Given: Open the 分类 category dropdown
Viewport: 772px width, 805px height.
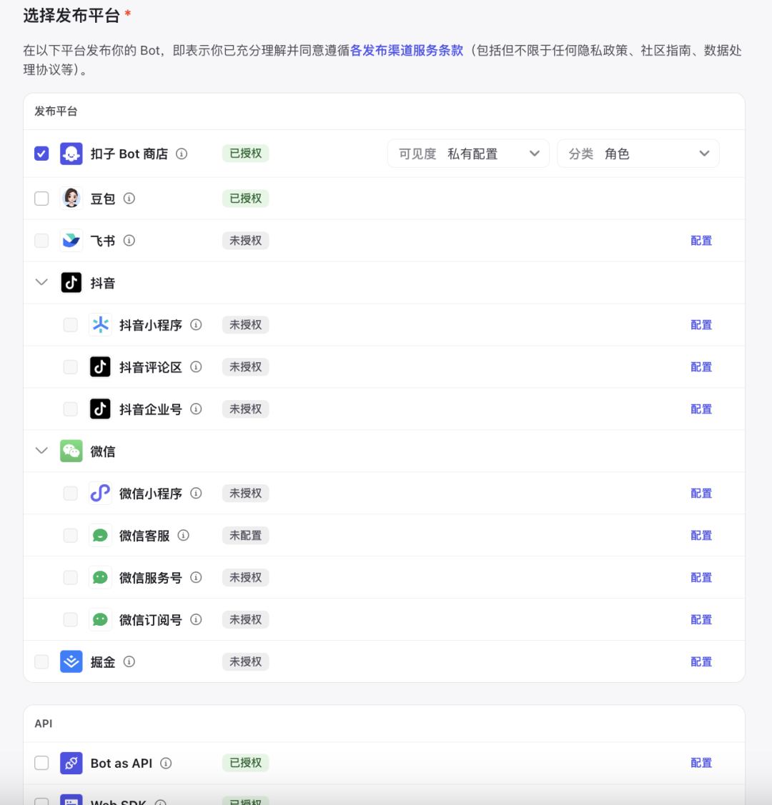Looking at the screenshot, I should 638,153.
